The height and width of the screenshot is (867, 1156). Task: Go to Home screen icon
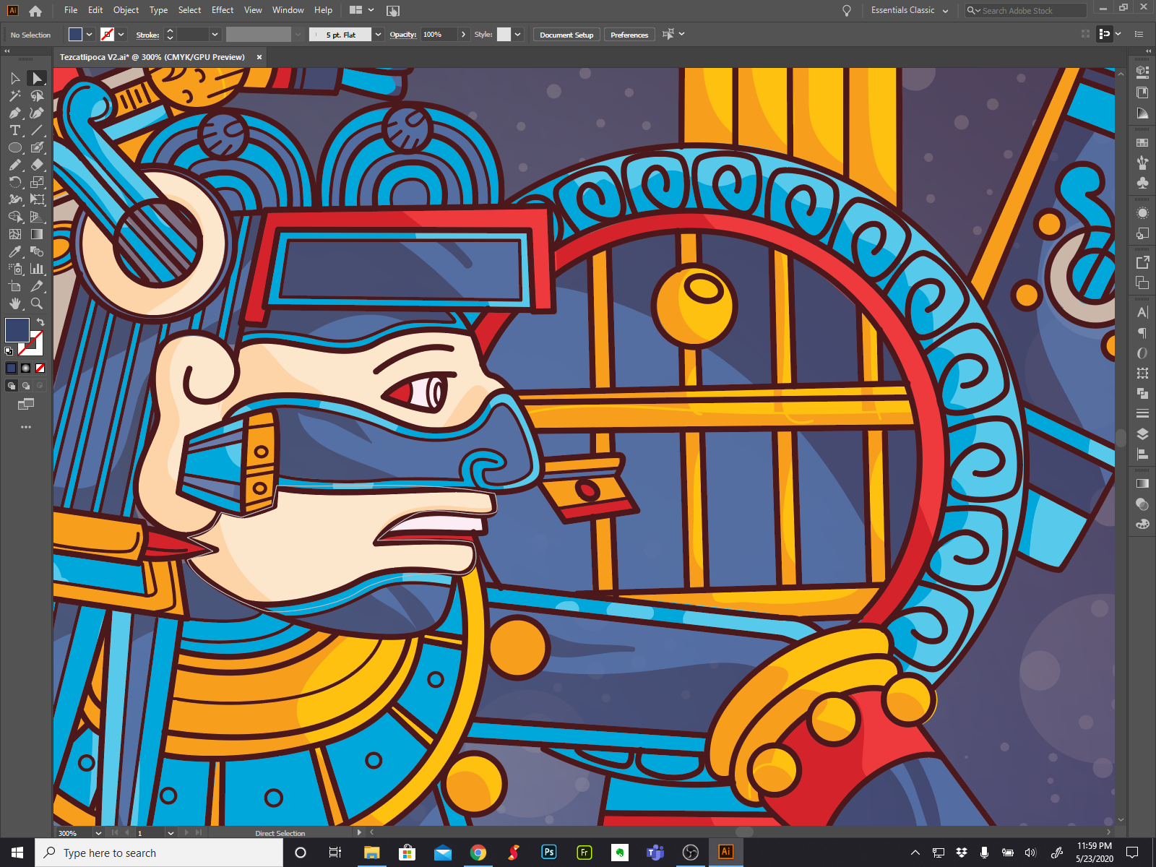click(35, 11)
